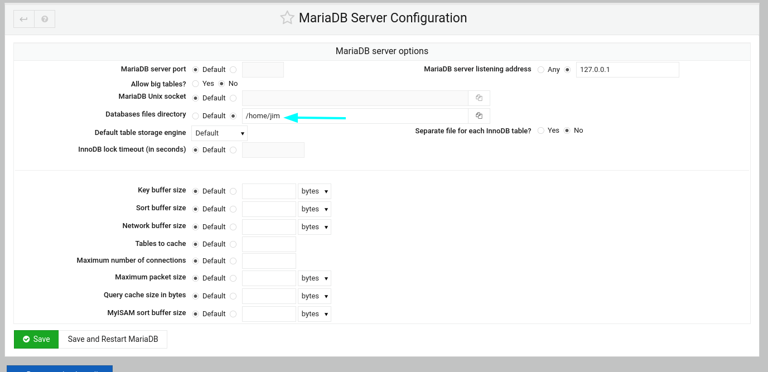Click the Databases files directory field /home/jim
768x372 pixels.
(355, 116)
